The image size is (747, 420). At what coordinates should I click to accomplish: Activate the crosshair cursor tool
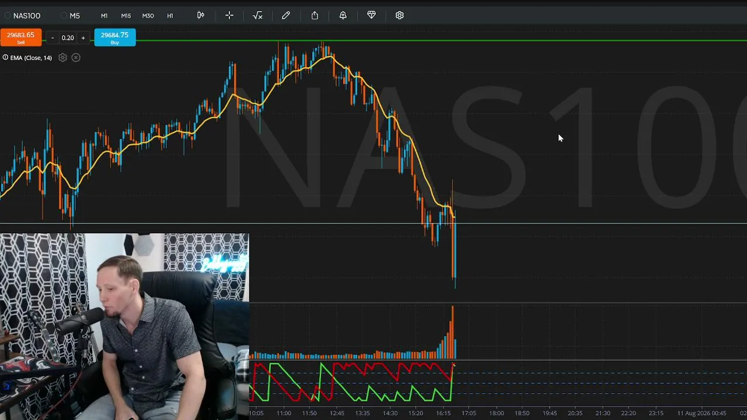tap(229, 15)
